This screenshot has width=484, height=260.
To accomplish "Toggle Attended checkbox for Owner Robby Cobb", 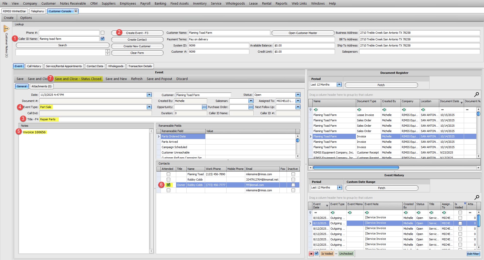I will [168, 185].
